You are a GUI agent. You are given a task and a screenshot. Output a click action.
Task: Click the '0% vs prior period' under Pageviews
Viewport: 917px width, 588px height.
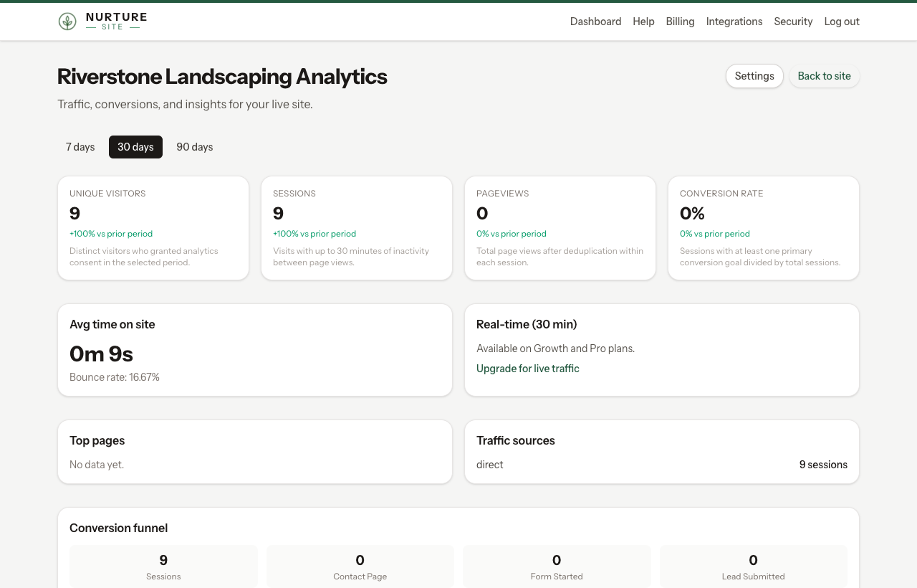512,234
